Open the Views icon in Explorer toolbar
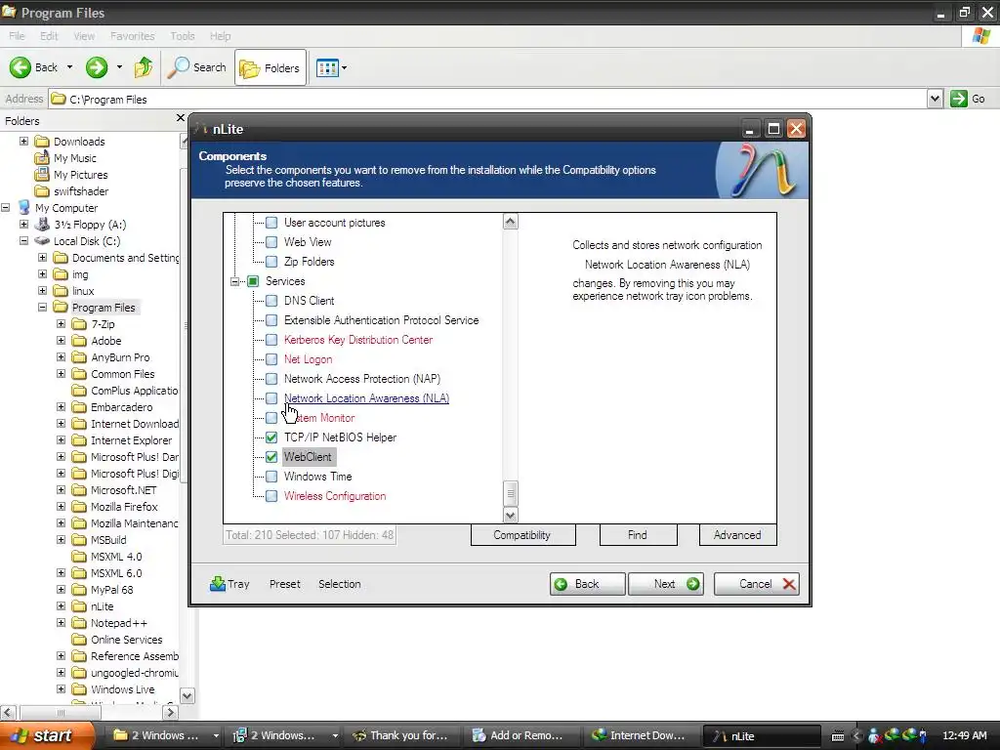Viewport: 1000px width, 750px height. click(x=327, y=67)
